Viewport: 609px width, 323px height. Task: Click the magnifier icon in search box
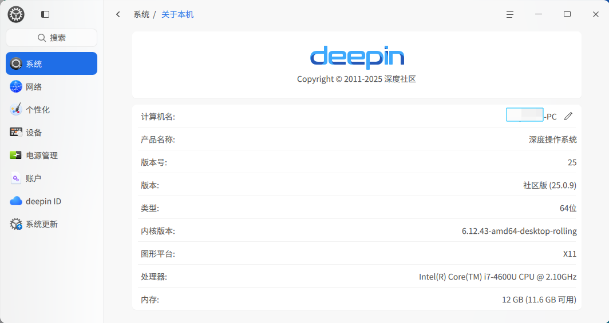point(42,38)
